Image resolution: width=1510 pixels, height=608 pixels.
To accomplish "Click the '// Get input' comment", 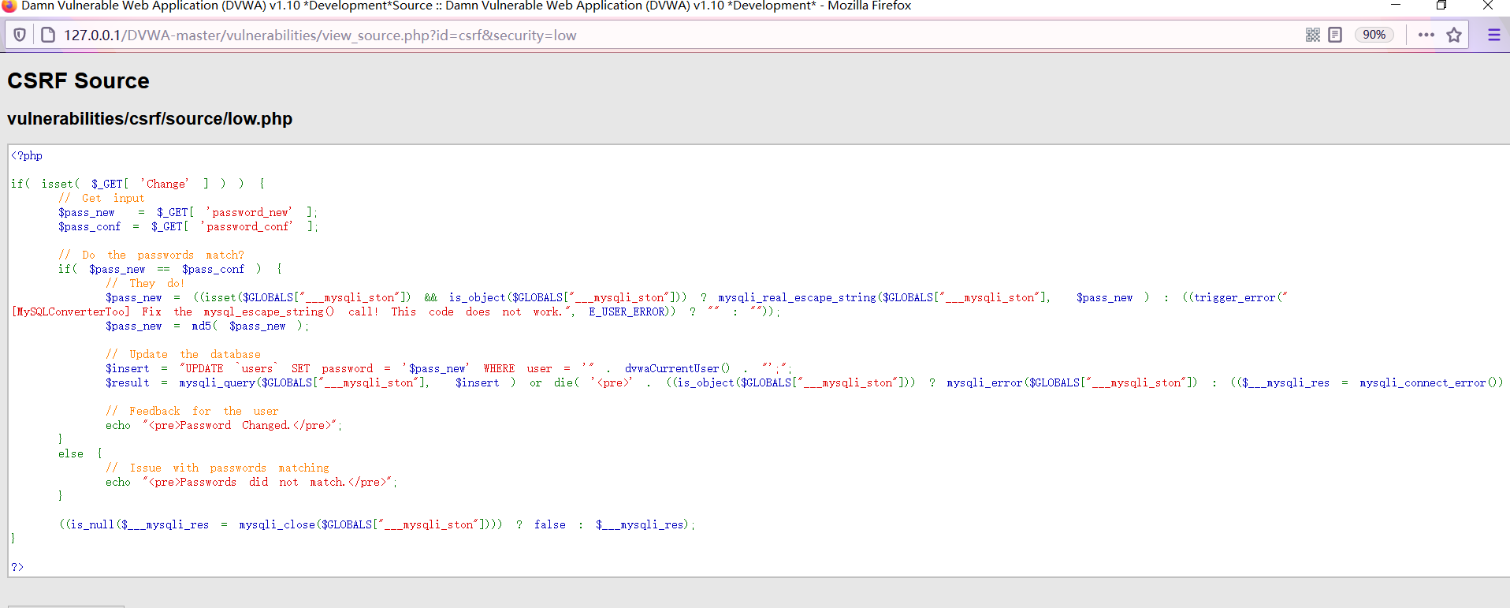I will click(102, 199).
